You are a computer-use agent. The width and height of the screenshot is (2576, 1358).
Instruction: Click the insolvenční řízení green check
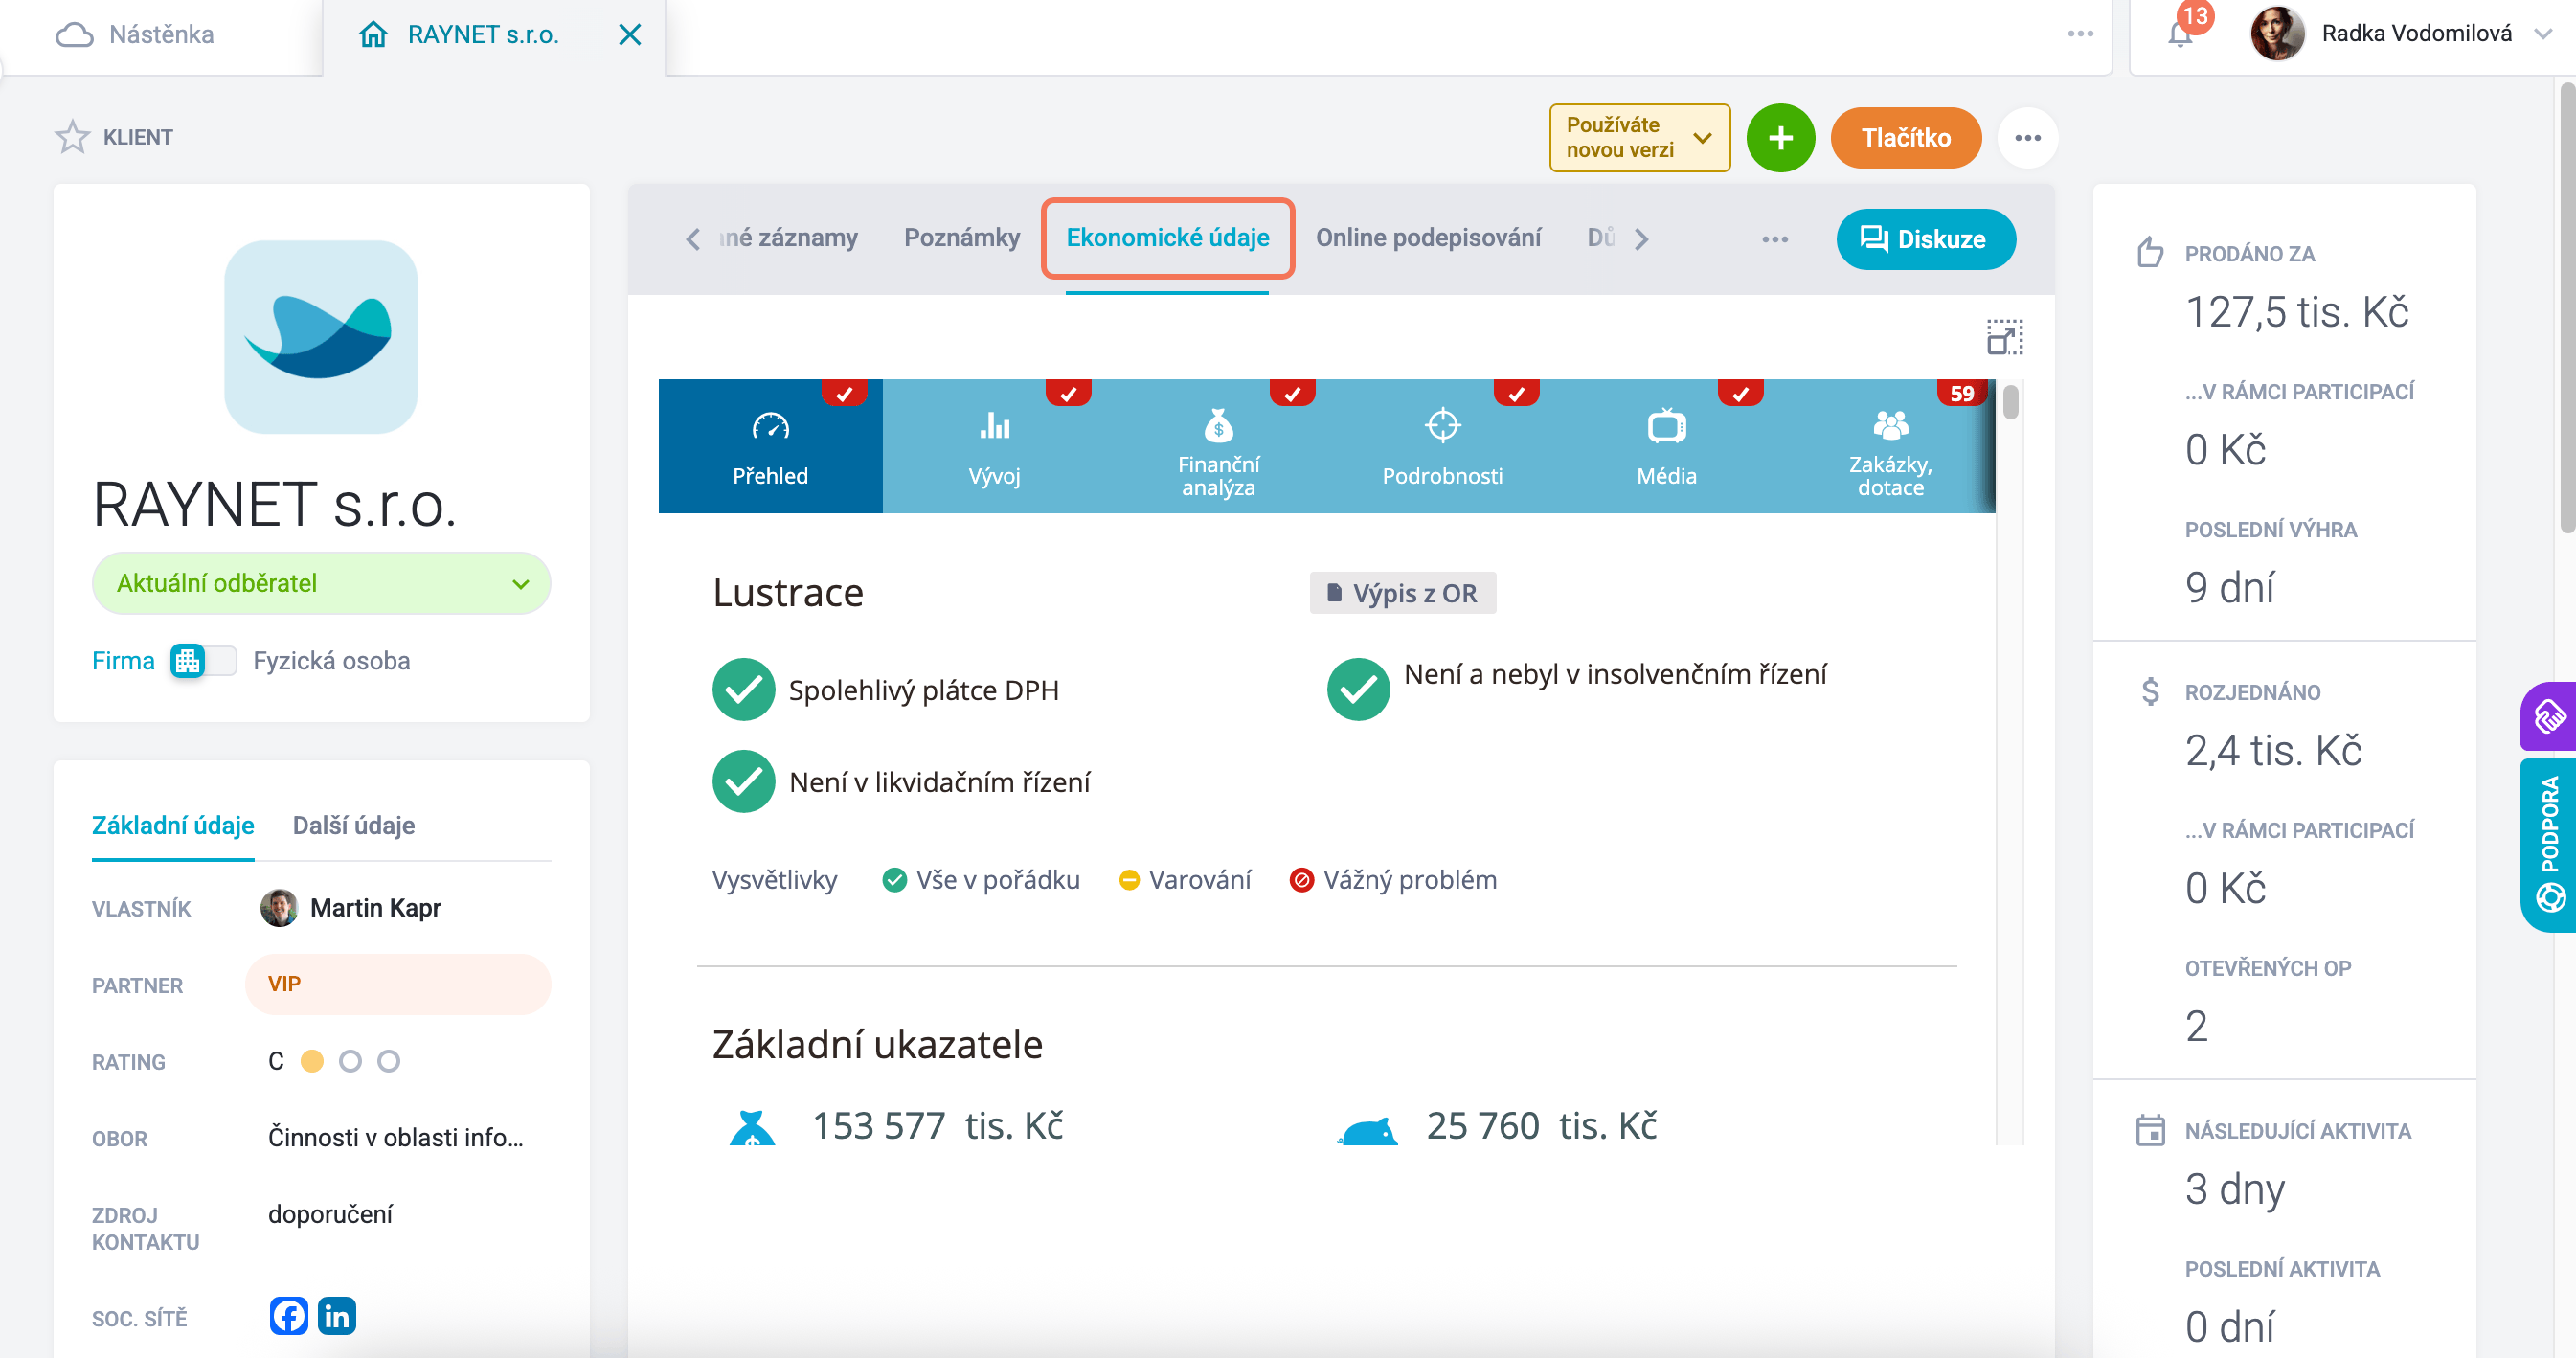[x=1358, y=690]
